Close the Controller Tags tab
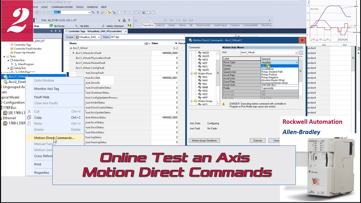Screen dimensions: 361x203 [x=126, y=31]
